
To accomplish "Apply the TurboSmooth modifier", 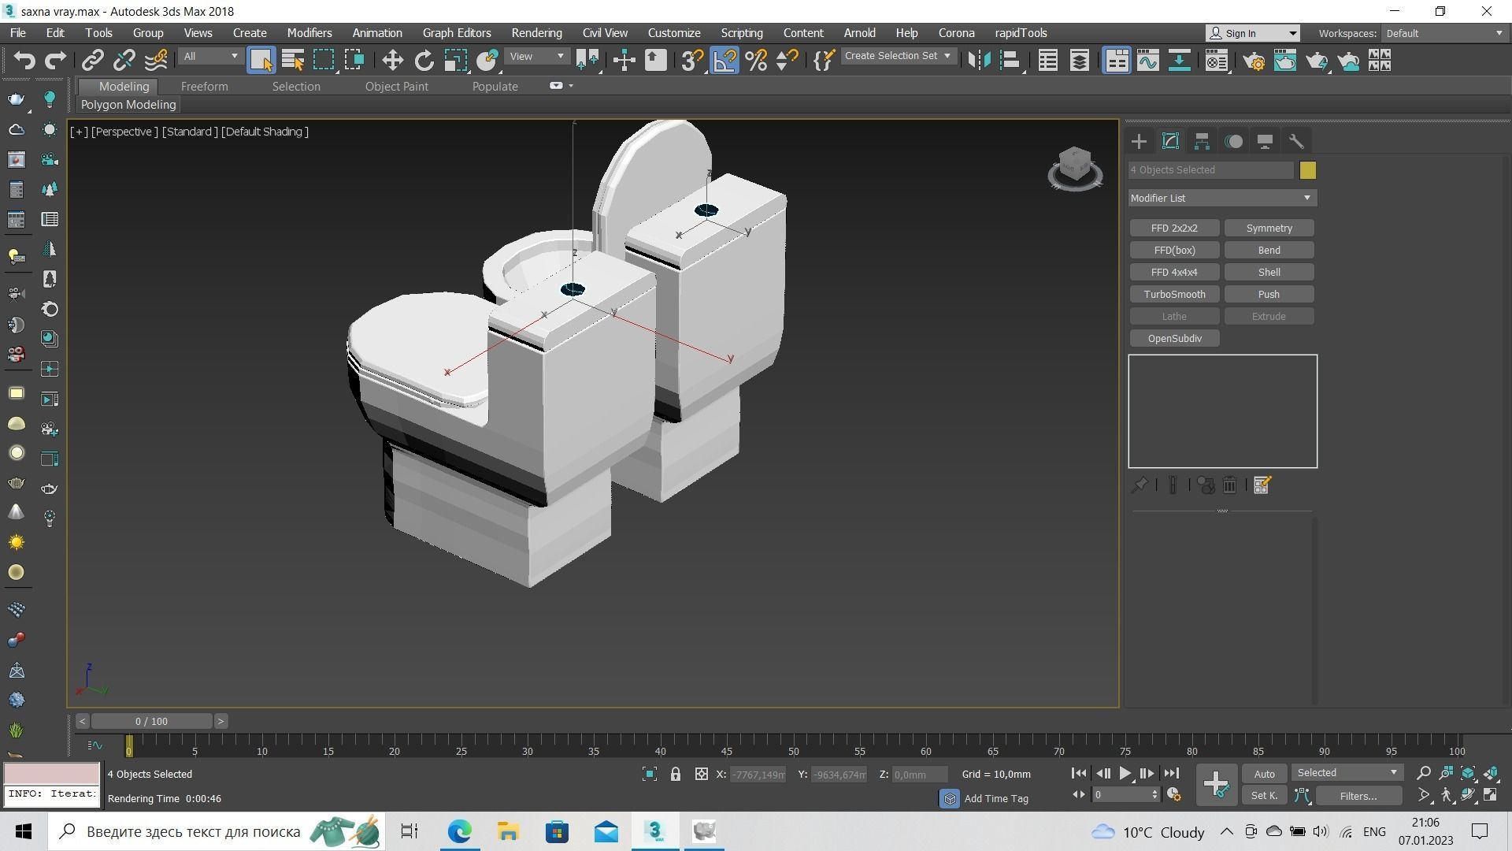I will tap(1174, 294).
